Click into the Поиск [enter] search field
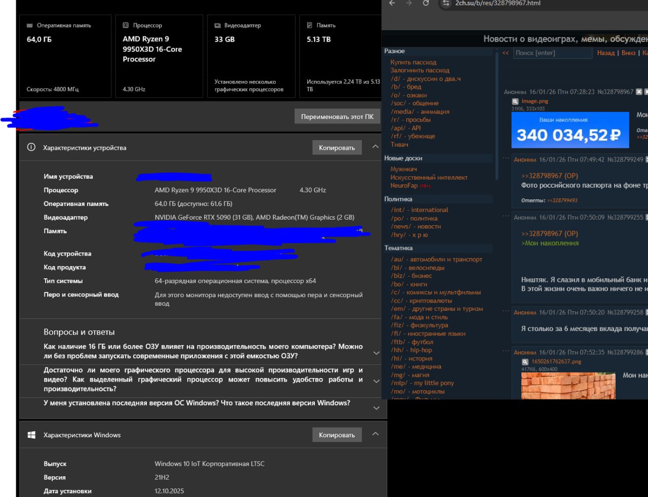648x497 pixels. (x=553, y=53)
